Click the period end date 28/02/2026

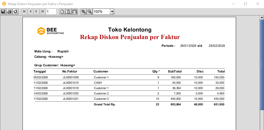tap(217, 46)
